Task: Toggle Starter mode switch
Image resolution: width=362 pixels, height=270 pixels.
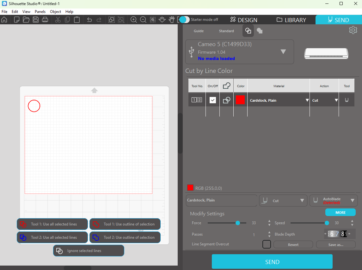Action: (184, 20)
